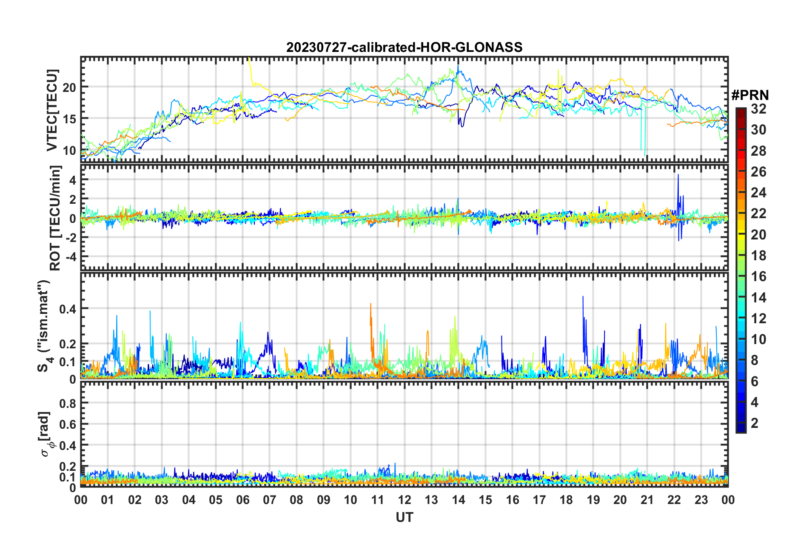Image resolution: width=809 pixels, height=541 pixels.
Task: Select ROT axis tick label 4
Action: 73,180
